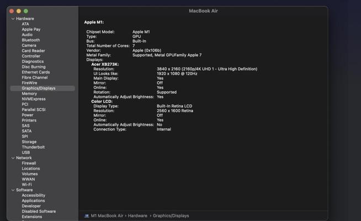Select the Acer XB273K display heading
The image size is (361, 221).
(x=105, y=64)
